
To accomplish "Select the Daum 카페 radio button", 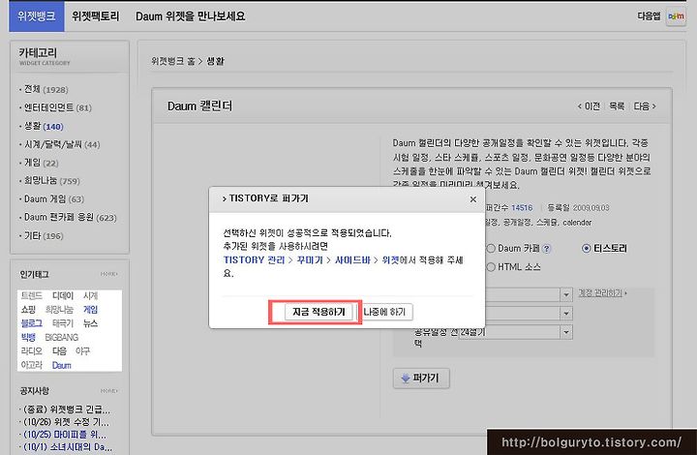I will 491,249.
